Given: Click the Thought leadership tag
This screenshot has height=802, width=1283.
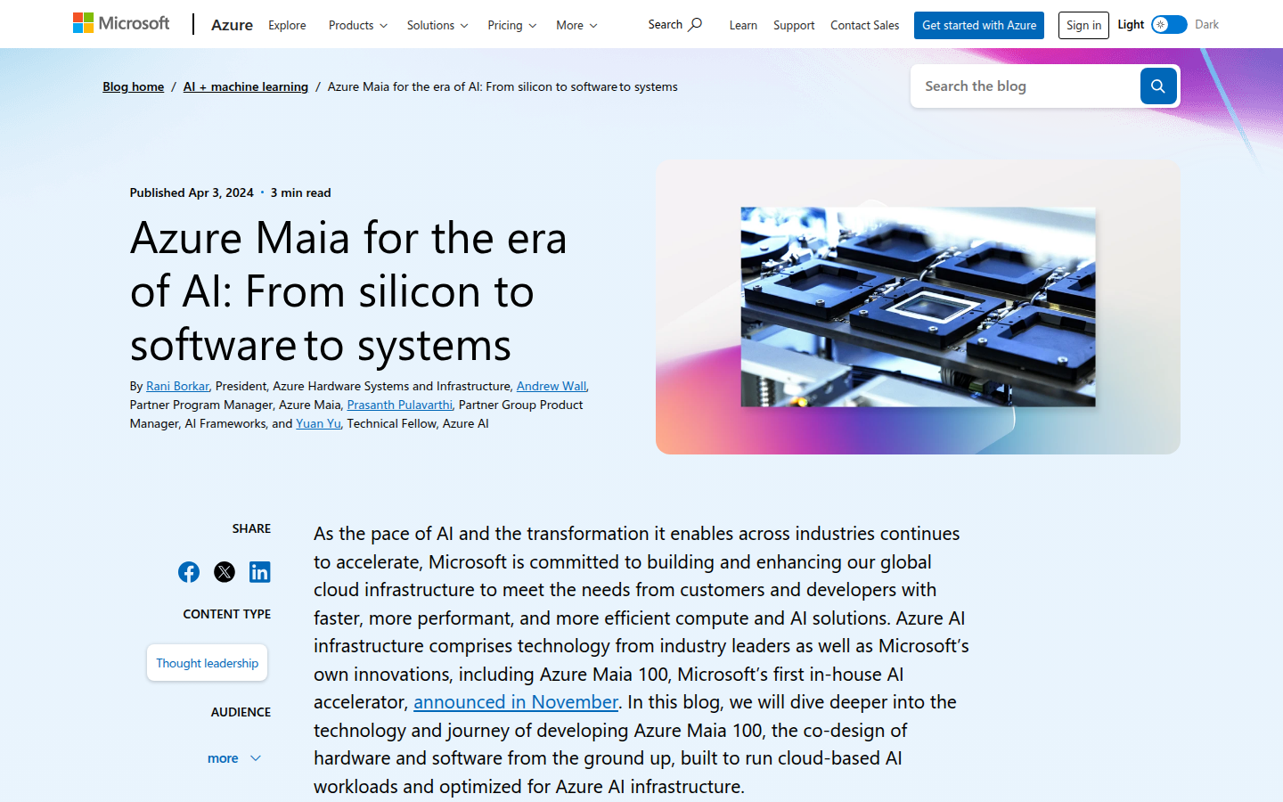Looking at the screenshot, I should point(207,663).
